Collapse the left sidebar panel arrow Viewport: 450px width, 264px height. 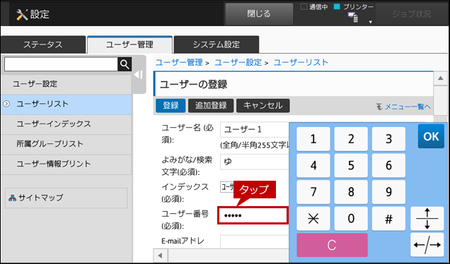click(139, 75)
